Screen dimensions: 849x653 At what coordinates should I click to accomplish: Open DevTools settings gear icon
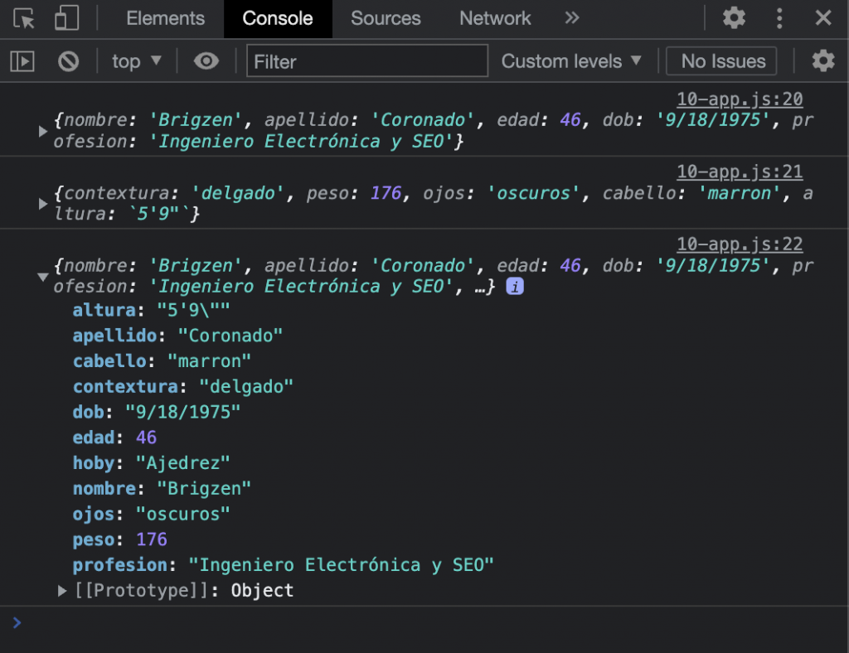pos(734,18)
